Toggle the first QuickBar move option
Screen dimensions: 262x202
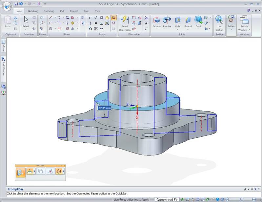pos(20,171)
